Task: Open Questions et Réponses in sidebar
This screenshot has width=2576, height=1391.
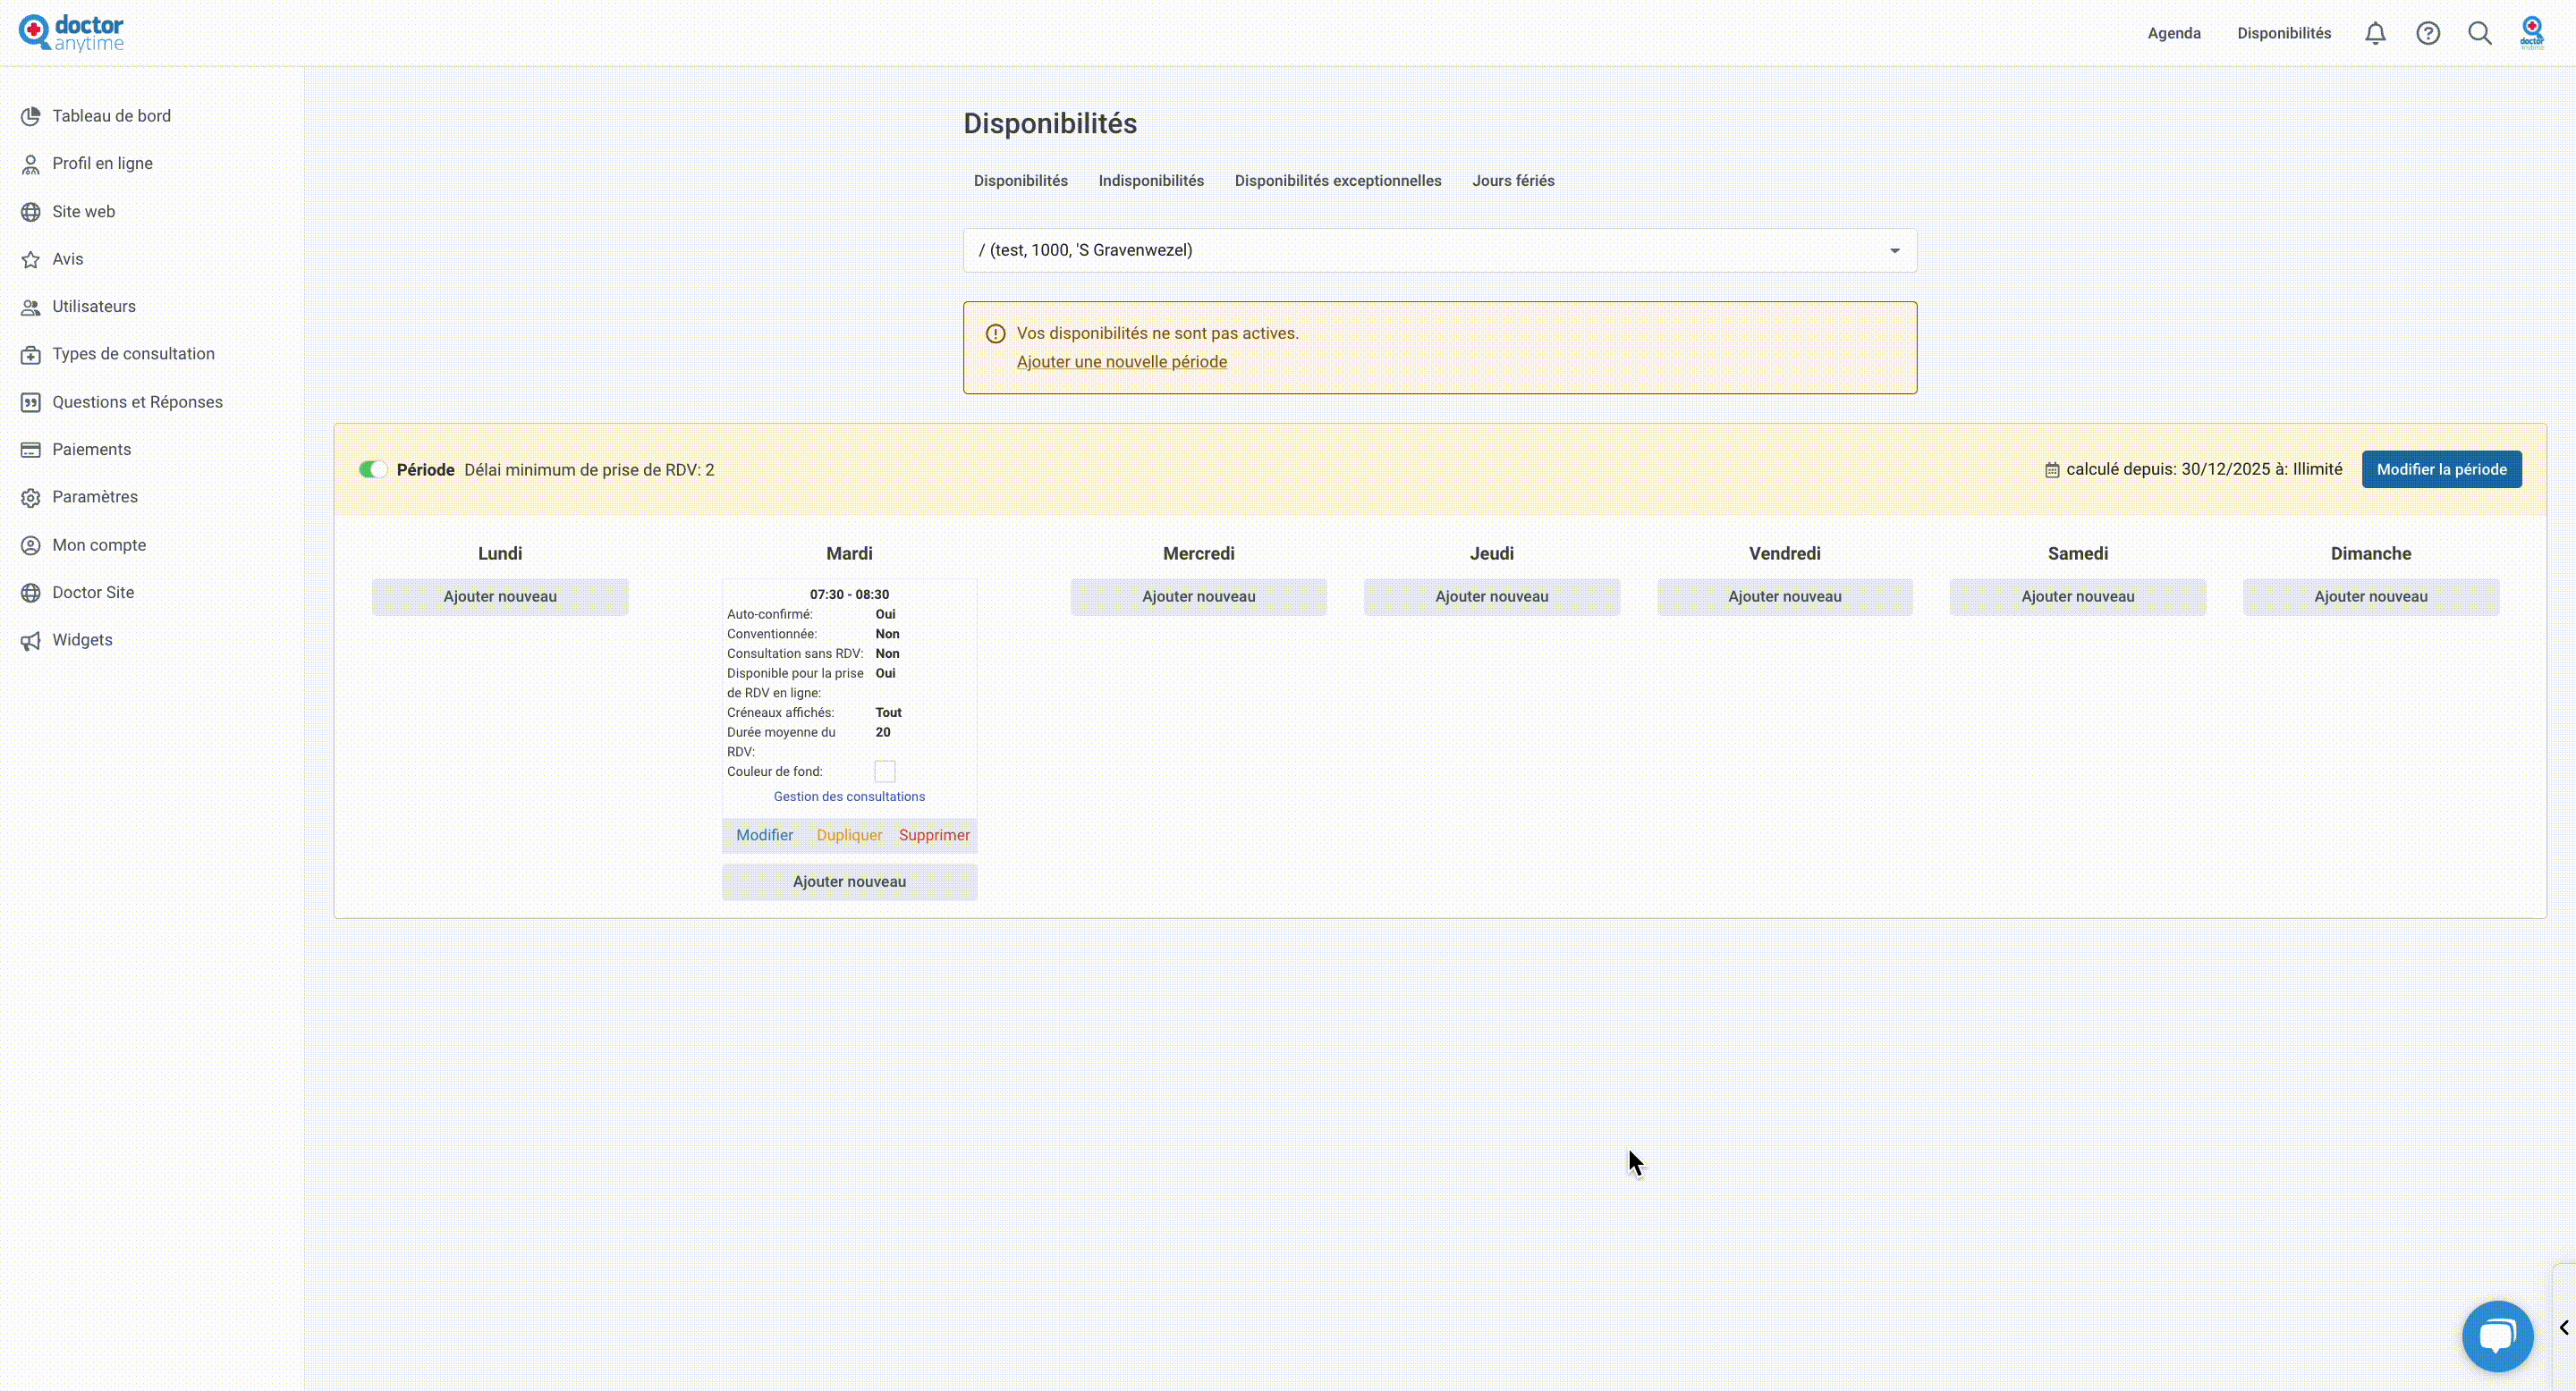Action: (137, 401)
